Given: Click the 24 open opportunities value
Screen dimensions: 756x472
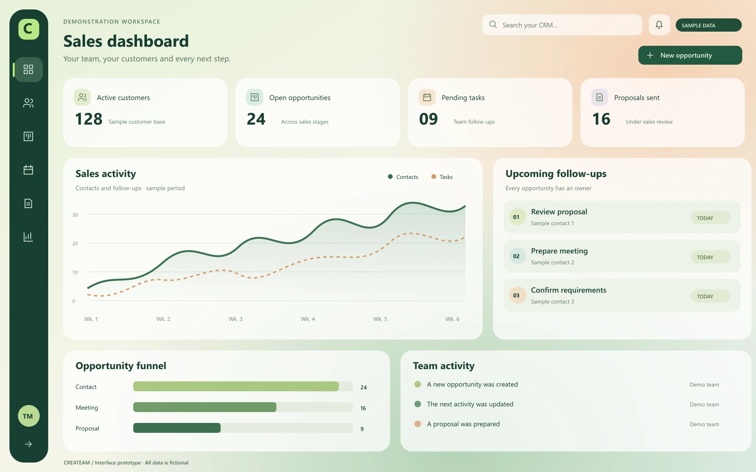Looking at the screenshot, I should click(x=256, y=119).
